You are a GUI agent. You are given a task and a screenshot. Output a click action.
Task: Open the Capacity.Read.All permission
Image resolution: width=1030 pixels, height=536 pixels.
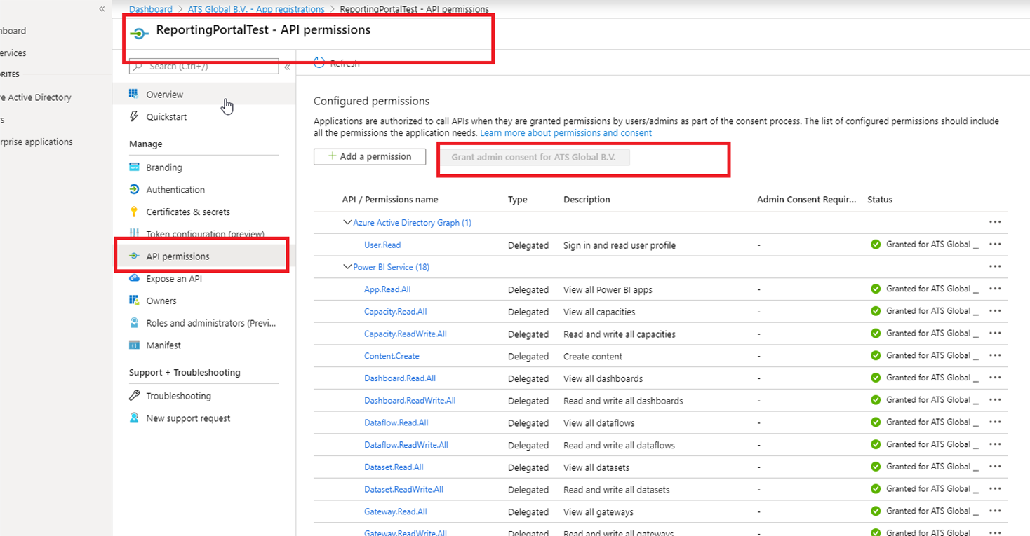395,312
